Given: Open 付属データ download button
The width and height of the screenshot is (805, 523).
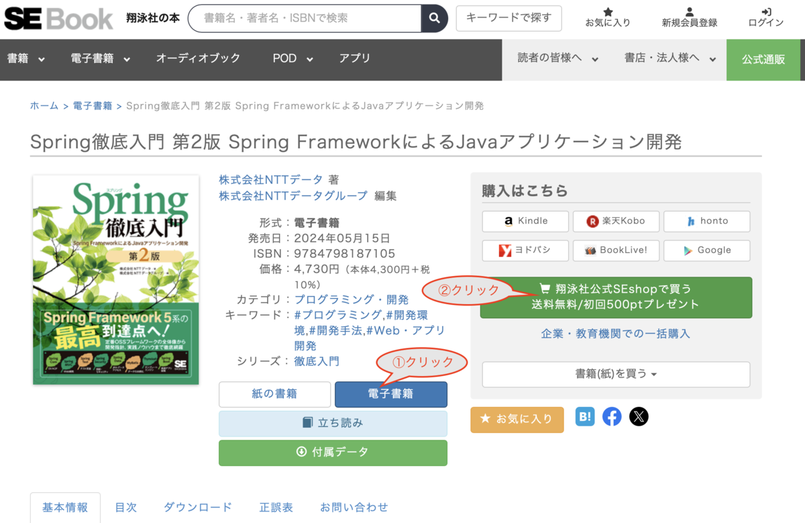Looking at the screenshot, I should (333, 453).
